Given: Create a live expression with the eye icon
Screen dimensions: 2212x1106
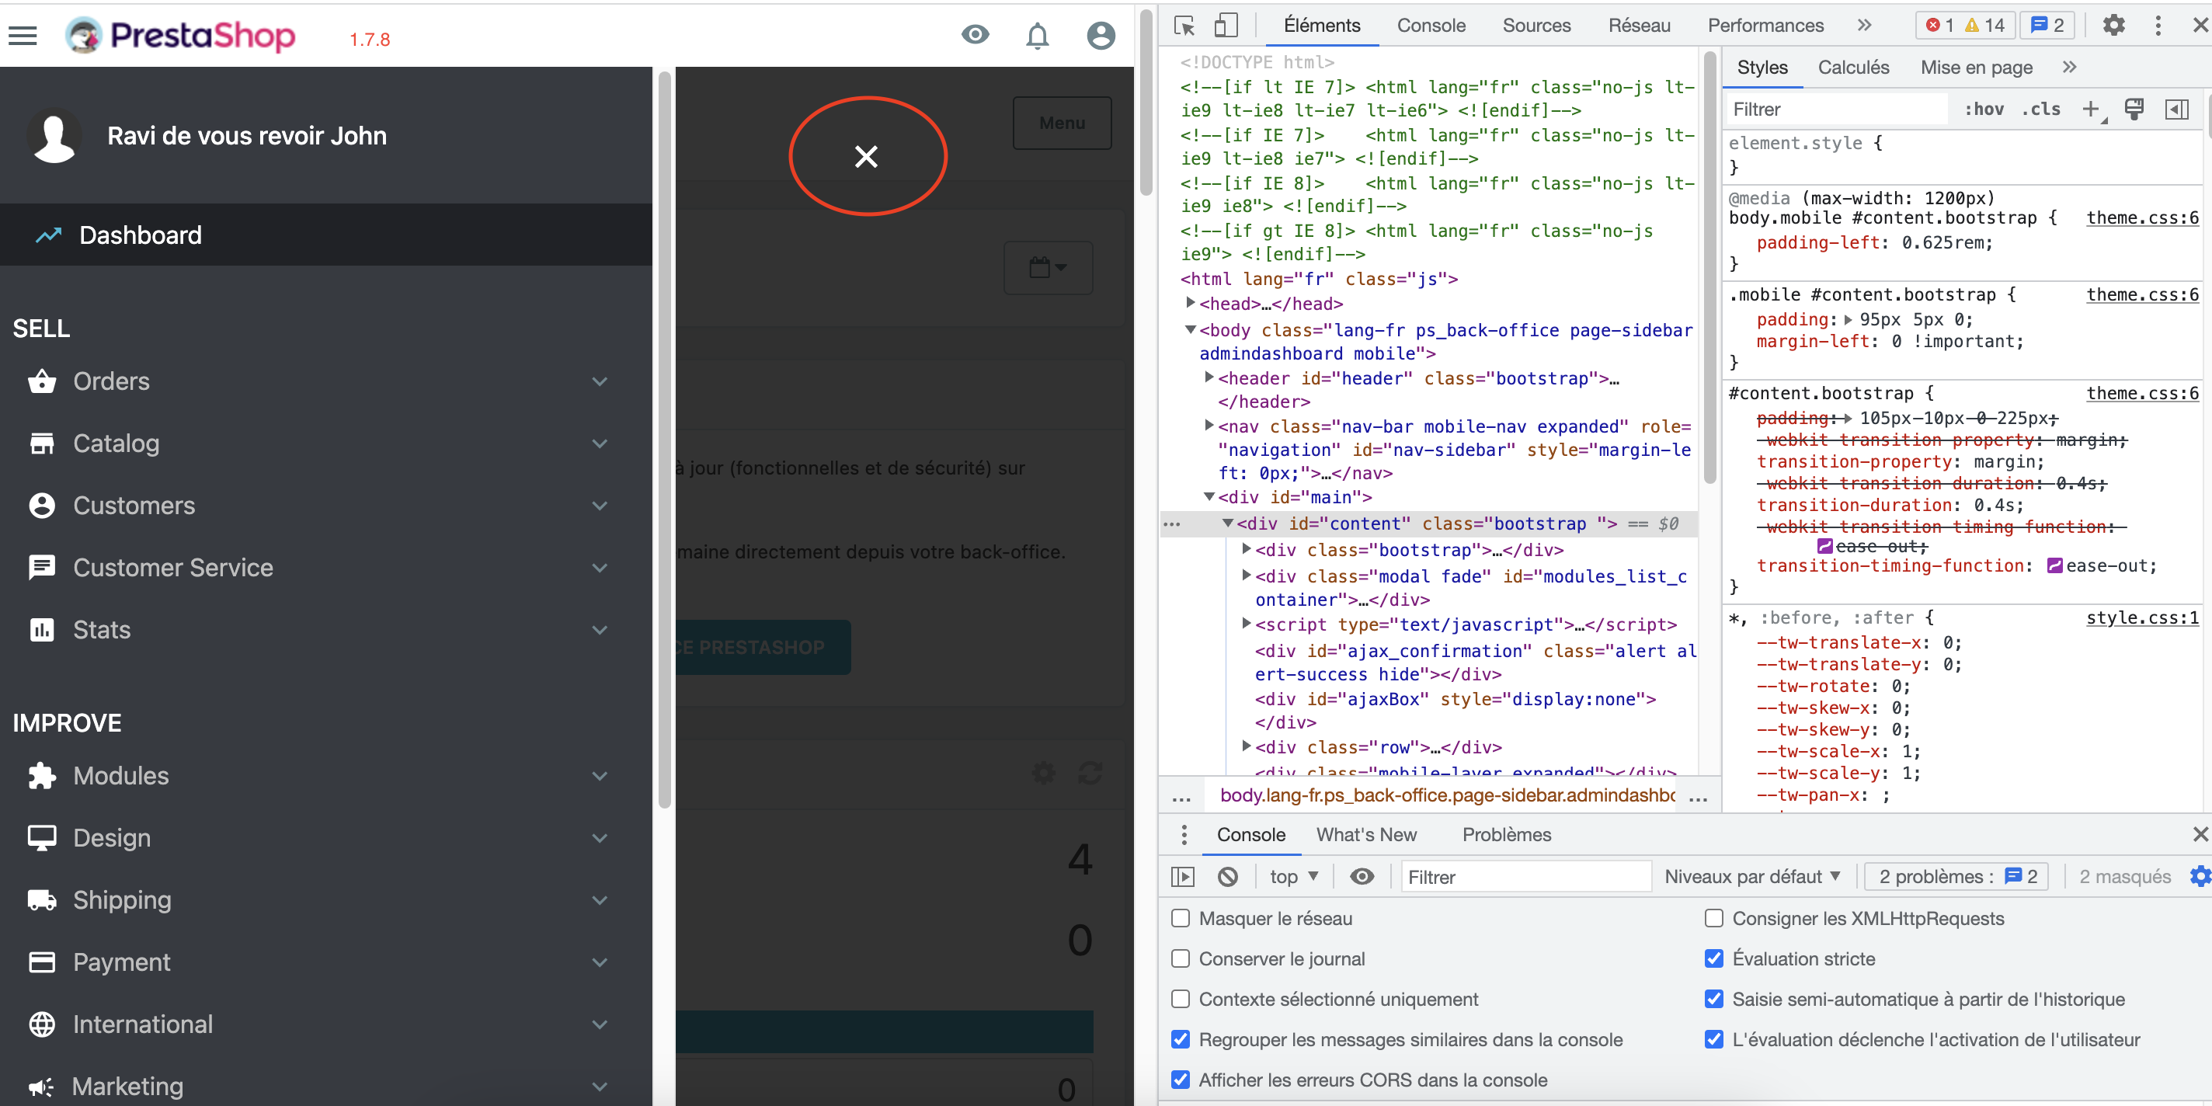Looking at the screenshot, I should (1362, 876).
